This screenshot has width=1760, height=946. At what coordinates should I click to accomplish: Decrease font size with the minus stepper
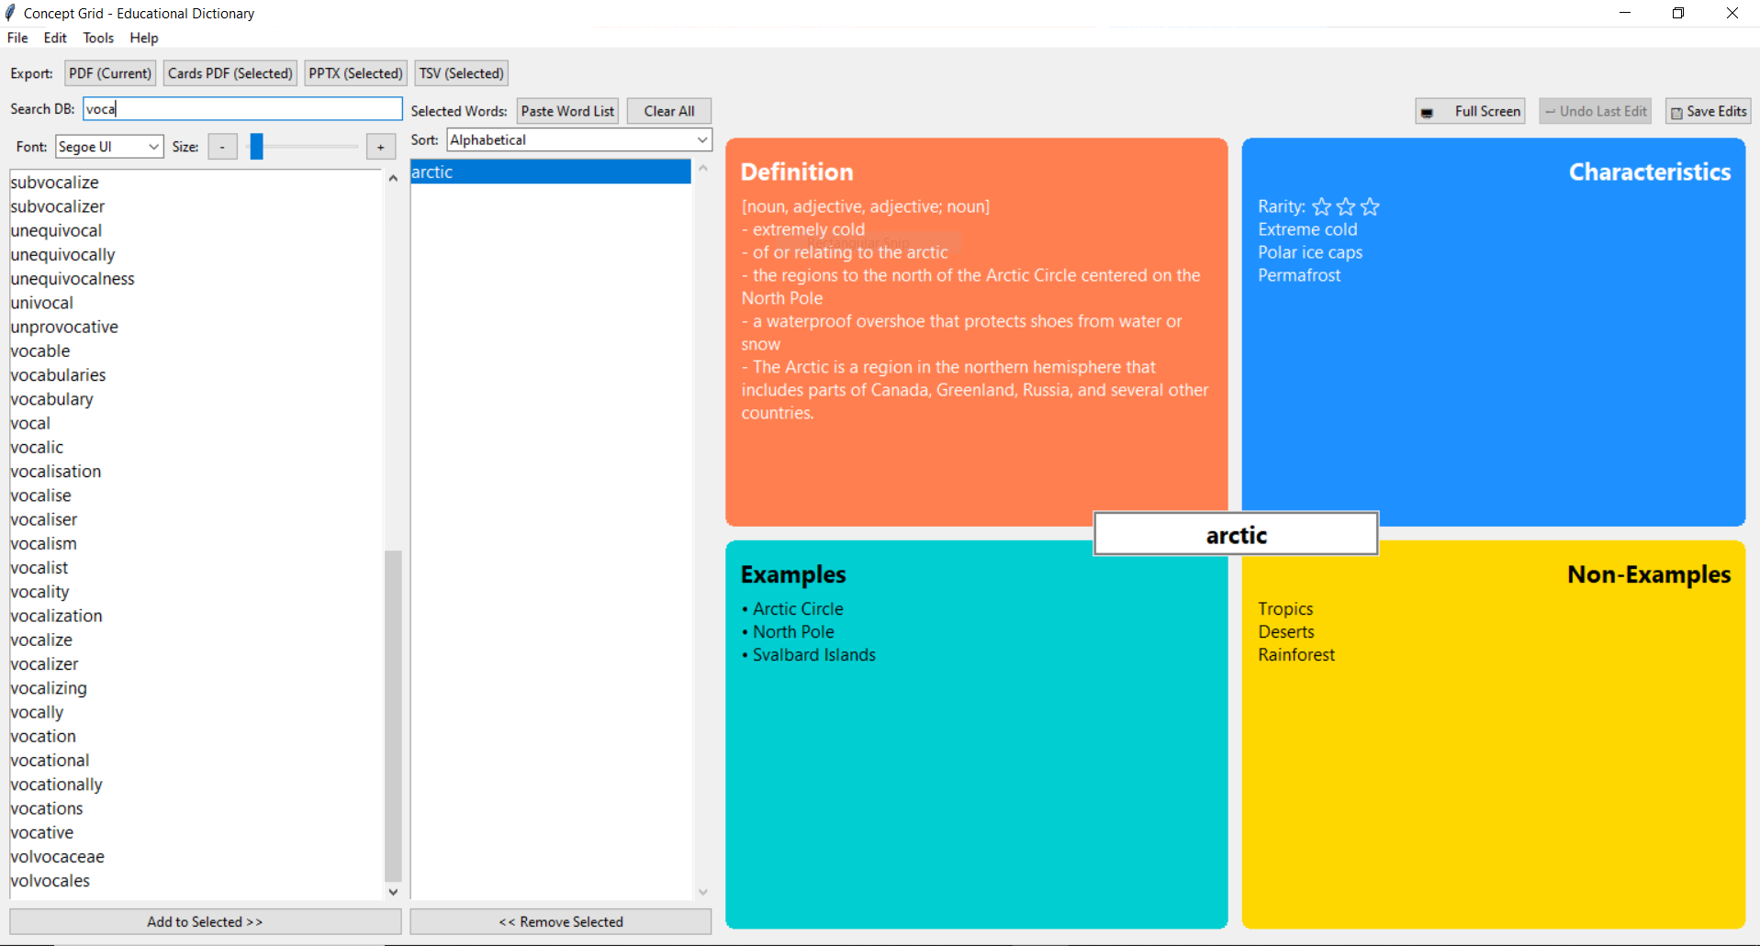222,146
